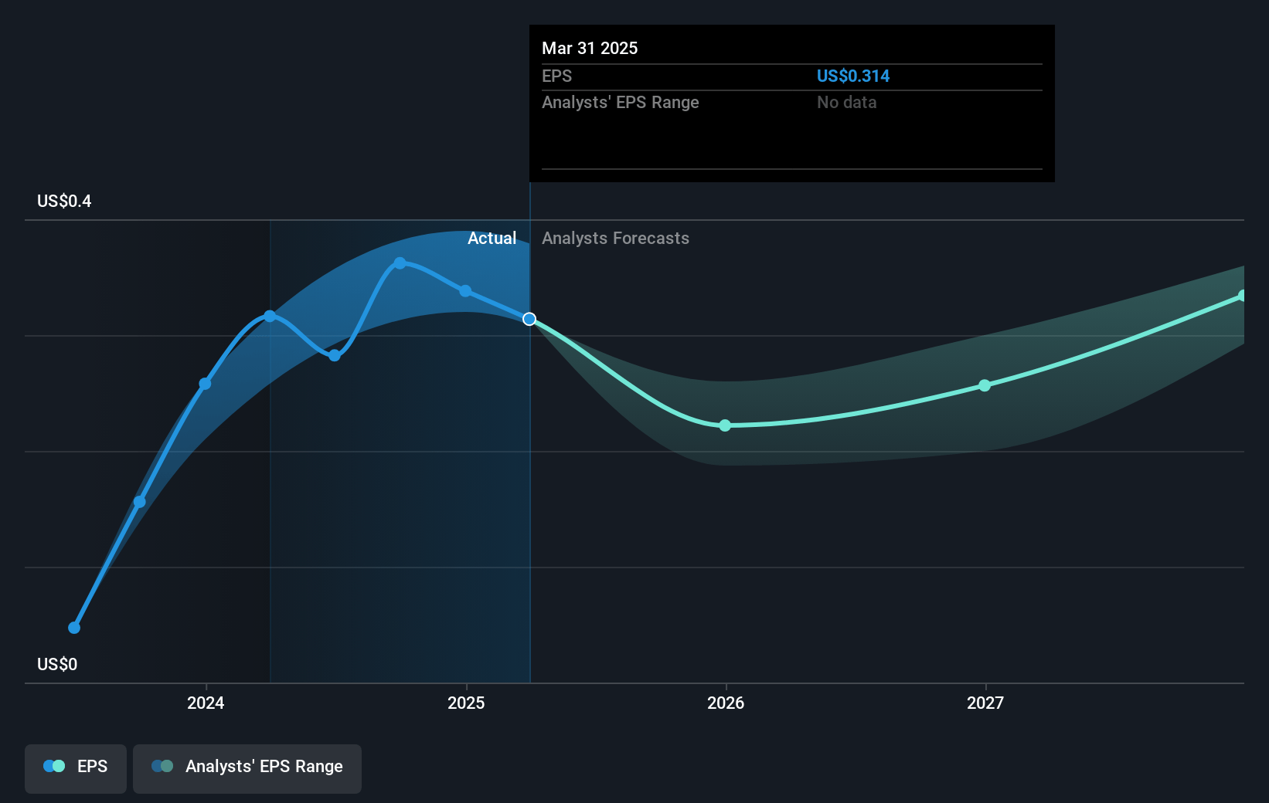This screenshot has width=1269, height=803.
Task: Click the 'Mar 31 2025' tooltip date
Action: pyautogui.click(x=590, y=49)
